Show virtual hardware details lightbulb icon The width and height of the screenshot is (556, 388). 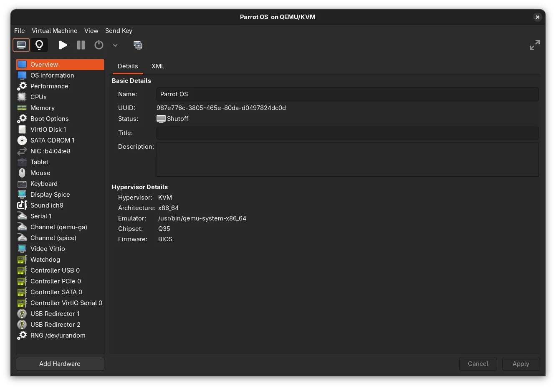39,45
